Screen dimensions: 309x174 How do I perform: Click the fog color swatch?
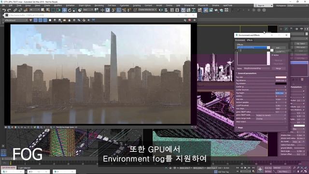281,77
